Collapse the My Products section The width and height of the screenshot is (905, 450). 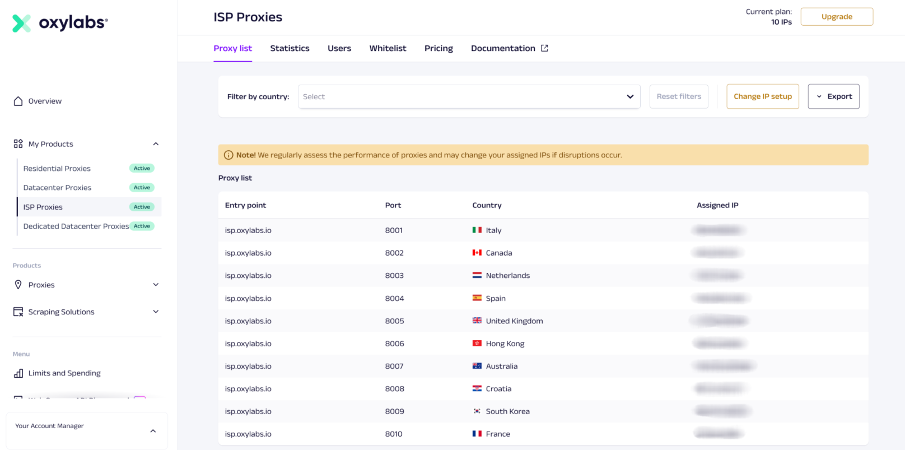coord(156,144)
